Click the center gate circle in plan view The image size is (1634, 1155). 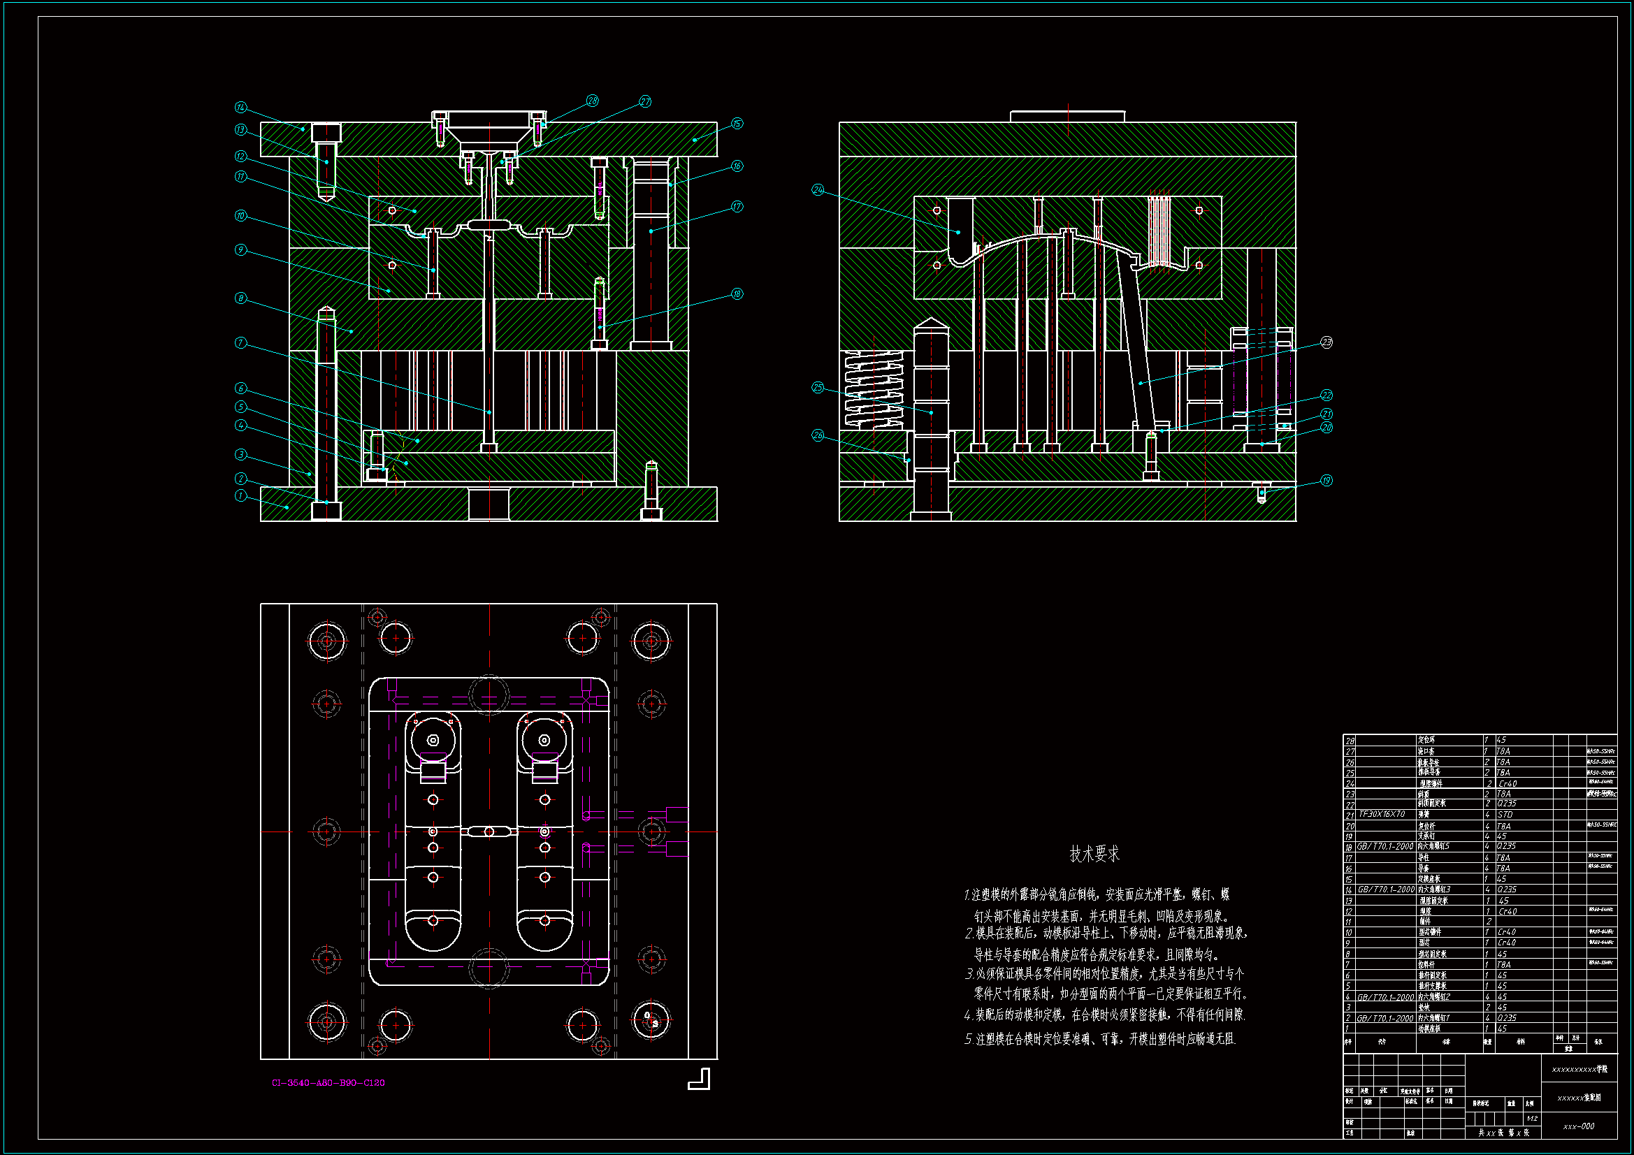tap(489, 831)
